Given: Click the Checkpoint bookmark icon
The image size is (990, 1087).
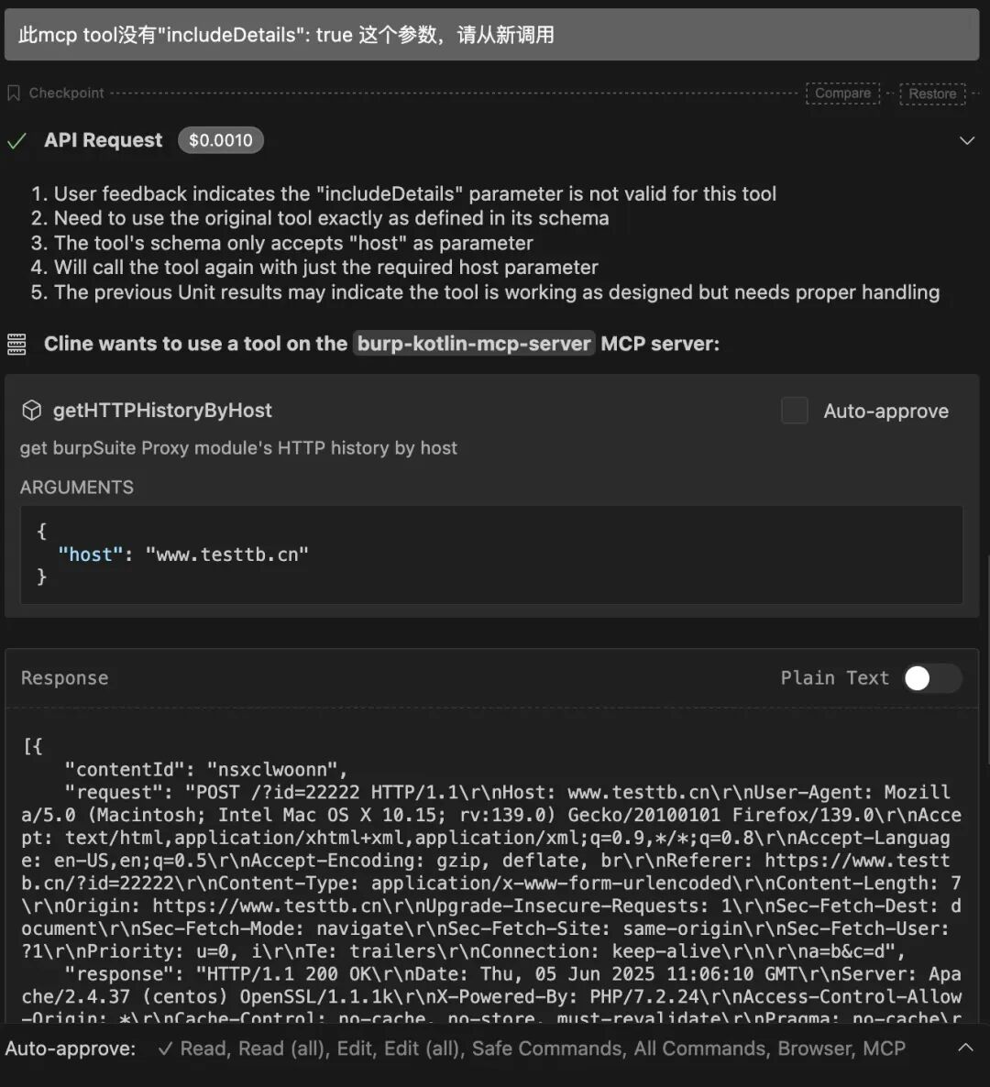Looking at the screenshot, I should point(14,93).
